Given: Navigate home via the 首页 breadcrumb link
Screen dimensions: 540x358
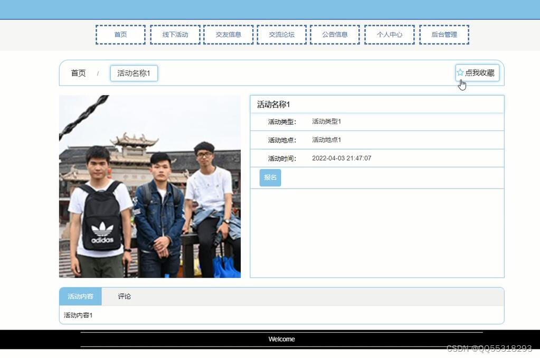Looking at the screenshot, I should tap(78, 73).
